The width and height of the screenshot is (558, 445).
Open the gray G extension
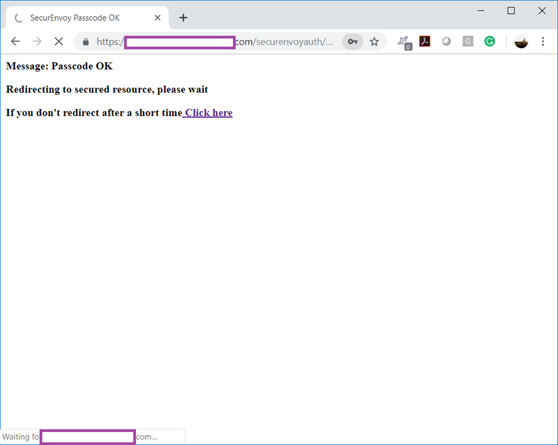click(x=468, y=41)
